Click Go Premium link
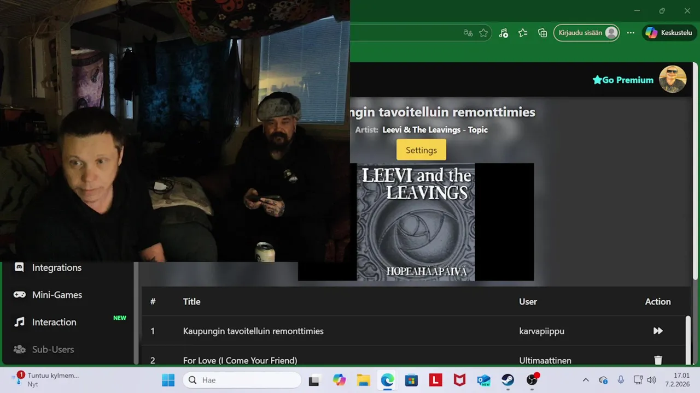 623,80
